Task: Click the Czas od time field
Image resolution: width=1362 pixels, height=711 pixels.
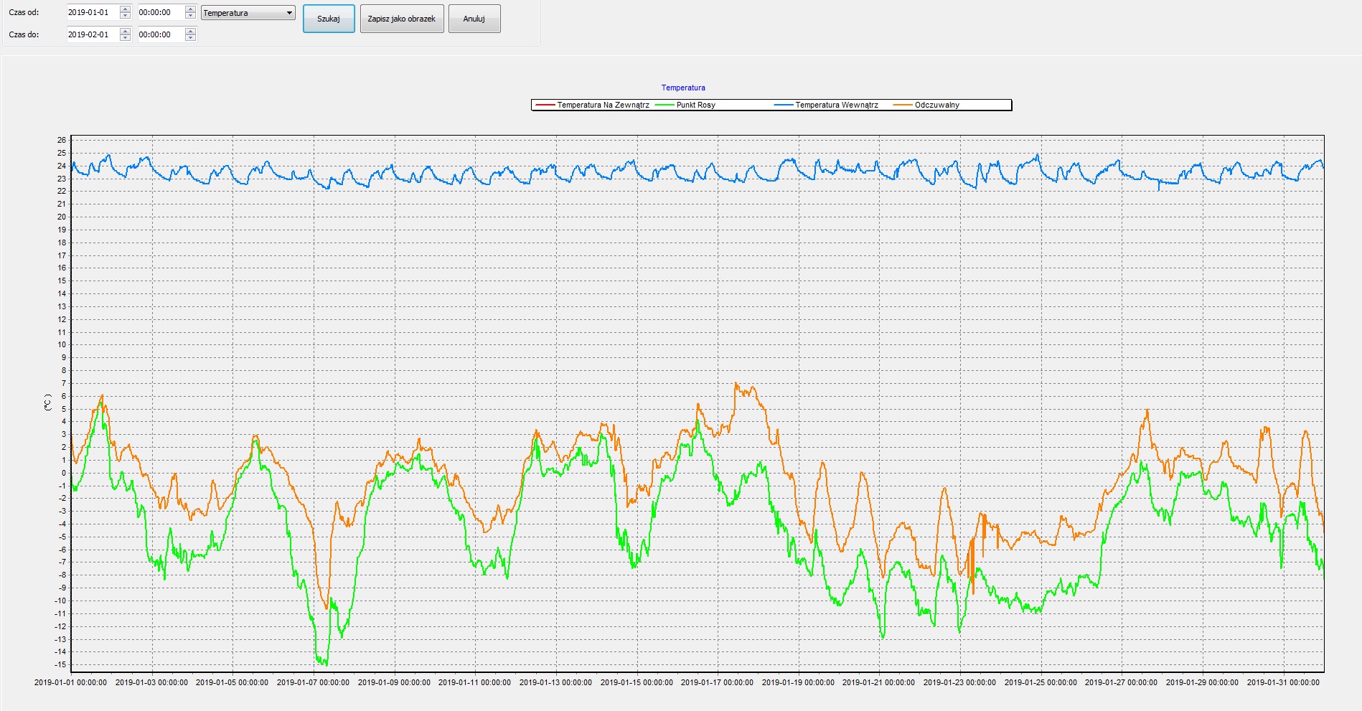Action: coord(159,13)
